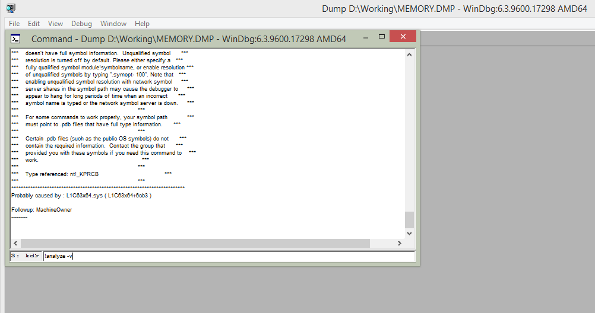Click the 'appear to hang for long periods' line
Viewport: 595px width, 313px height.
[96, 96]
